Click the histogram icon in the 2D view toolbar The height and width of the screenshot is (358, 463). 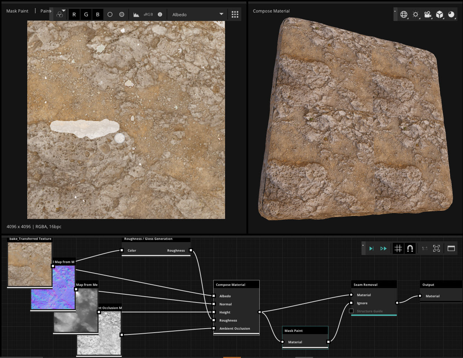136,14
